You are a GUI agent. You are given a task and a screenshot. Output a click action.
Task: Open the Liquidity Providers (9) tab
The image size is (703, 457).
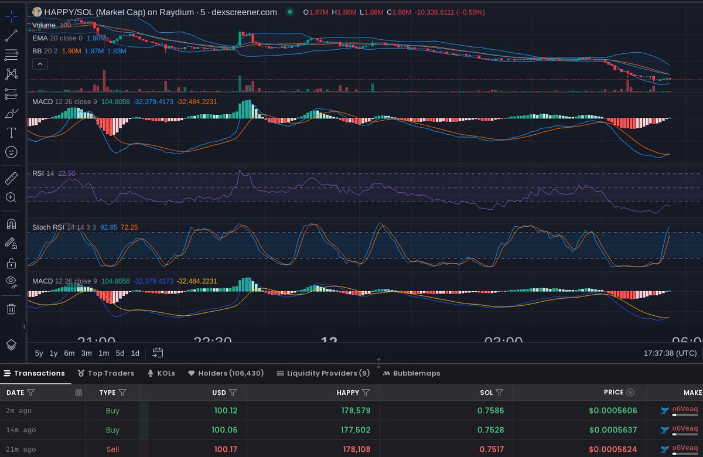point(323,373)
